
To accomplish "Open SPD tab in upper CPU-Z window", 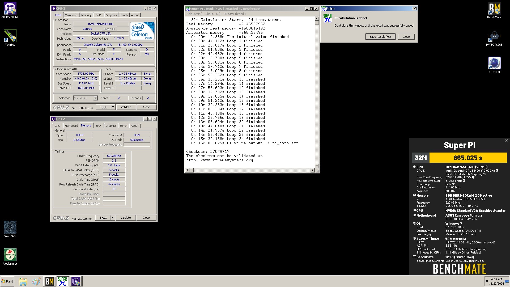I will click(99, 15).
